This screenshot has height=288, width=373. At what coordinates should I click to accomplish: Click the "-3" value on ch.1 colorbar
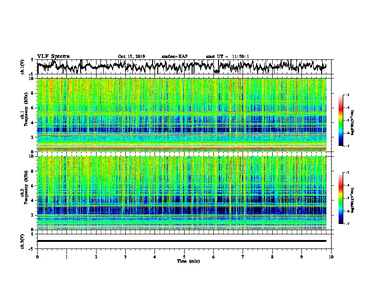point(348,95)
